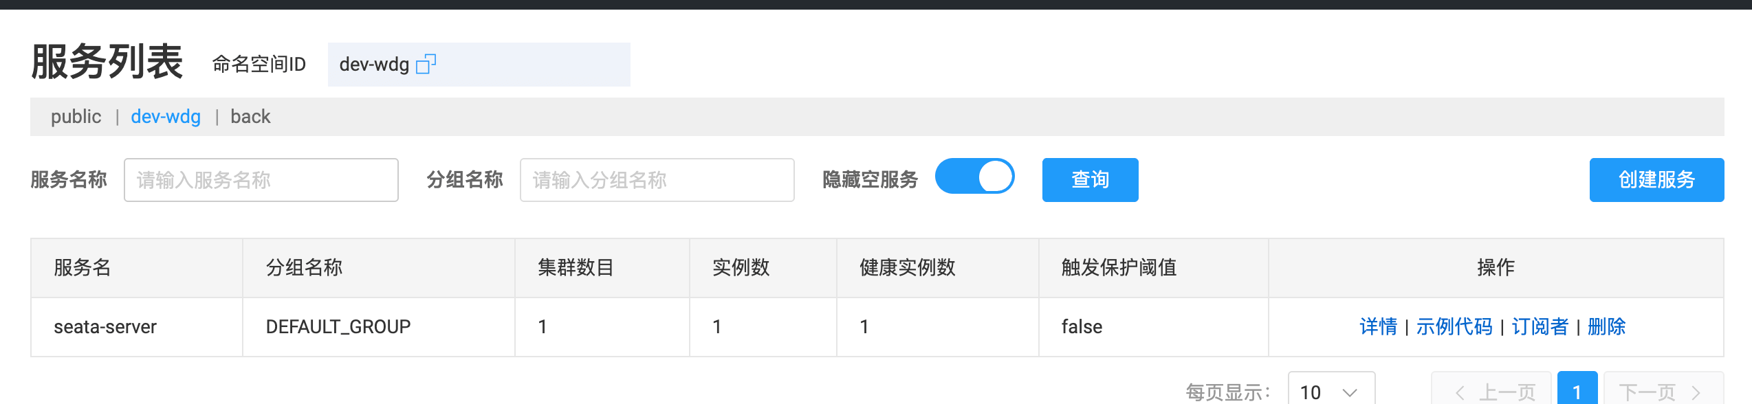The image size is (1752, 404).
Task: View 示例代码 for seata-server
Action: tap(1453, 326)
